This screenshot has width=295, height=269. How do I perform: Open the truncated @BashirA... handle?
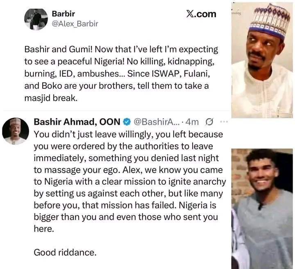(154, 122)
